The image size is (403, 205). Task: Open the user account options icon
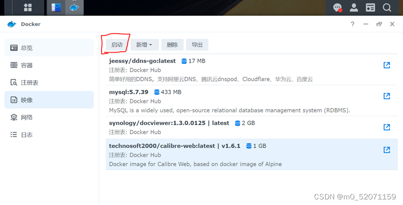point(354,7)
